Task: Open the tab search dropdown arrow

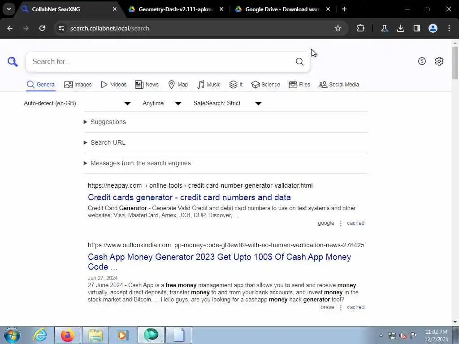Action: pos(9,9)
